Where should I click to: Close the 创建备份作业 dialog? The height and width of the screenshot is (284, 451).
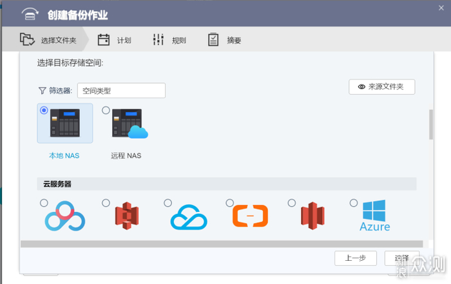point(441,8)
